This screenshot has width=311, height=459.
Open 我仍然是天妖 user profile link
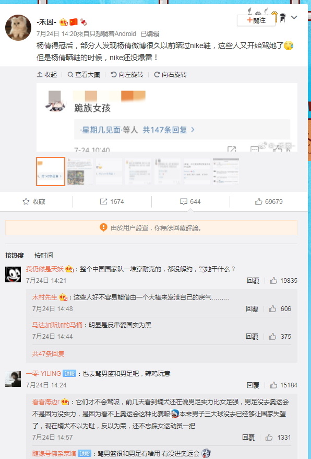click(x=45, y=269)
